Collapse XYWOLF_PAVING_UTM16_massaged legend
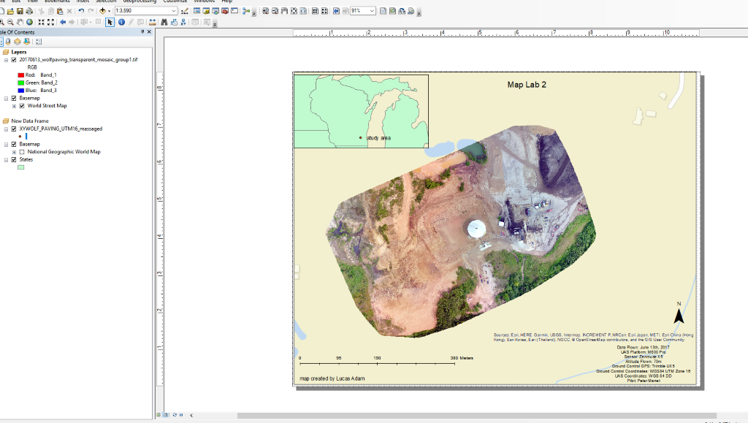 [6, 129]
